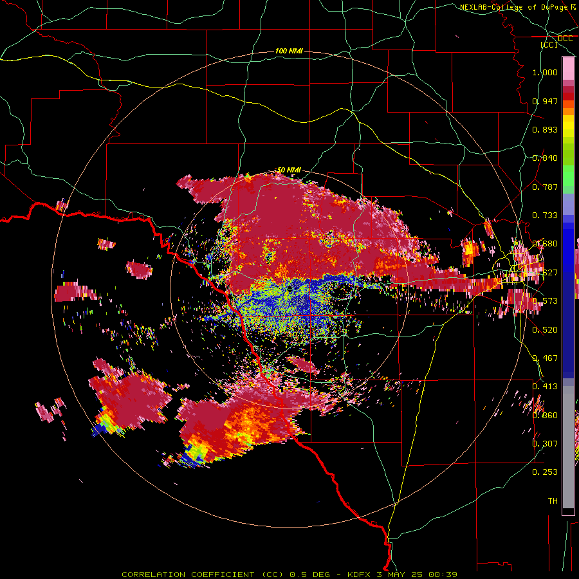This screenshot has height=579, width=579.
Task: Click the [CC] legend heading
Action: (549, 44)
